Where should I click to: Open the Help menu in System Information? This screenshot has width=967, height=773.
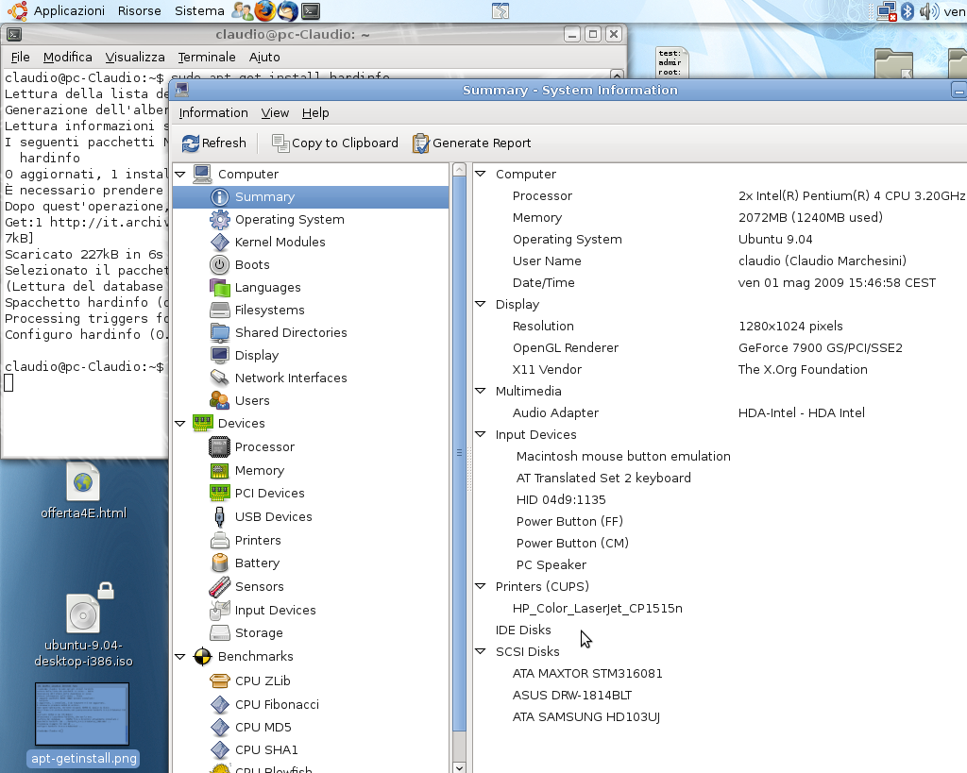[315, 113]
